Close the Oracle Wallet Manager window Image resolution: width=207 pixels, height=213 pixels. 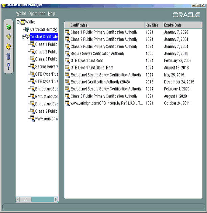click(x=203, y=5)
